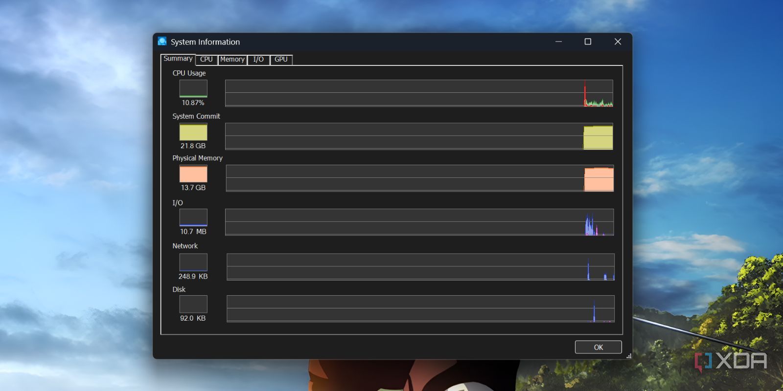The height and width of the screenshot is (391, 783).
Task: Close the System Information window
Action: click(618, 42)
